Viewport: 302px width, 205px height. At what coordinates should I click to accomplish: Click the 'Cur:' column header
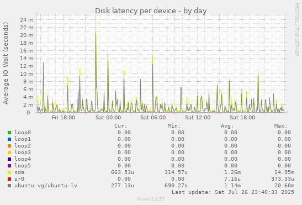[x=121, y=126]
